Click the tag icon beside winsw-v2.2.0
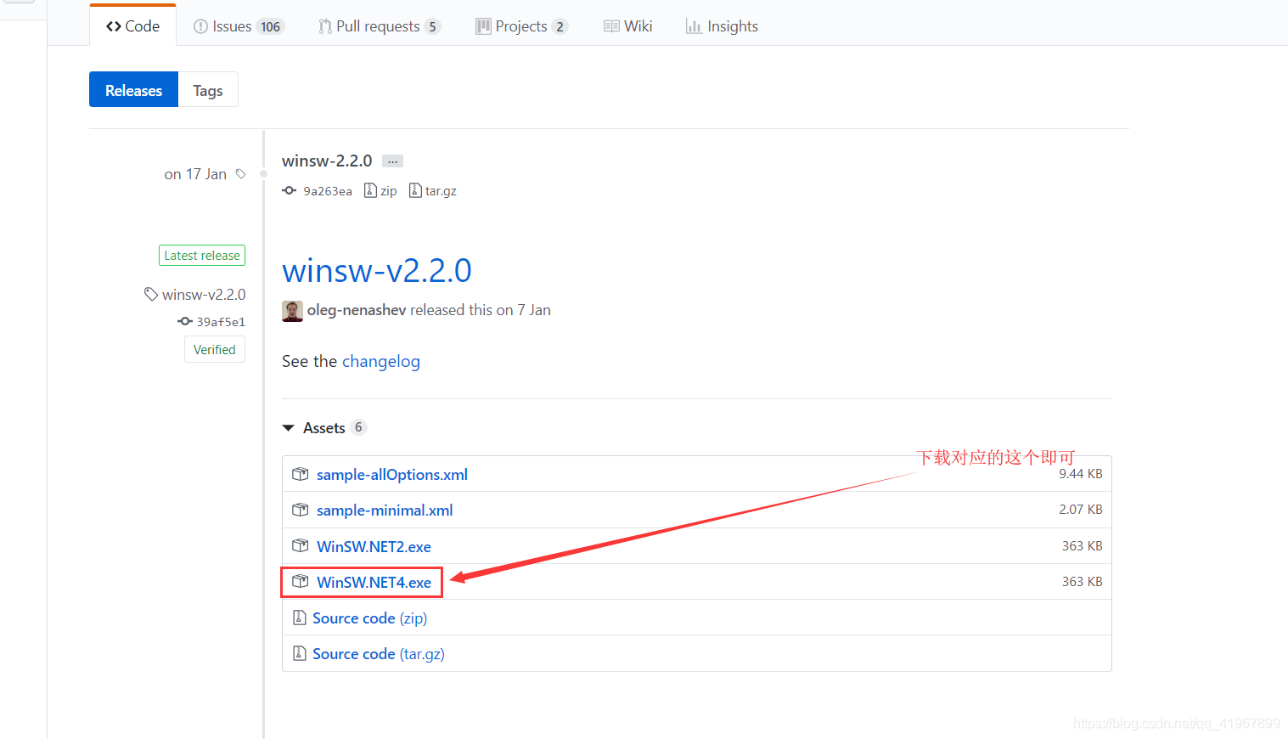Screen dimensions: 1288x739 [151, 294]
